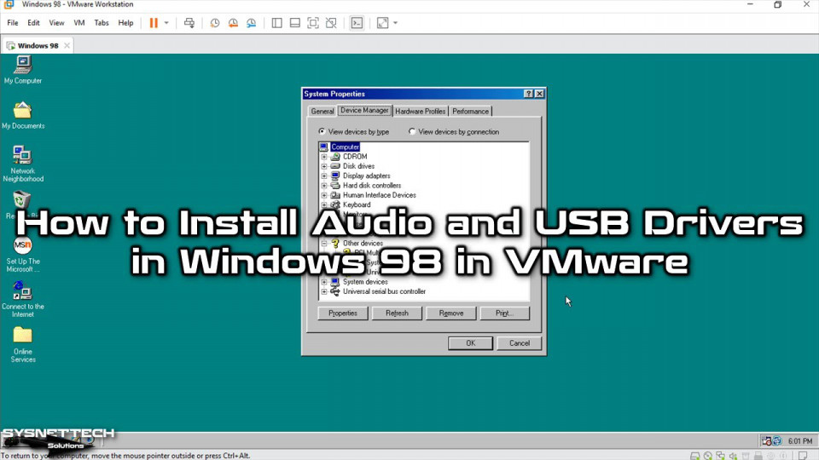This screenshot has height=460, width=819.
Task: Revert the VM to its snapshot
Action: [233, 23]
